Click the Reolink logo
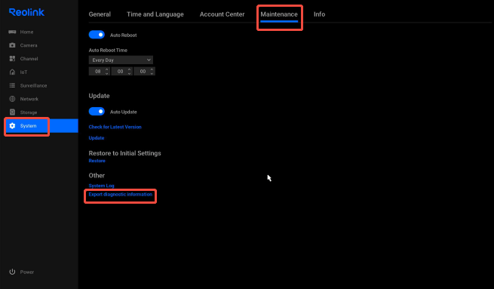This screenshot has width=494, height=289. tap(26, 12)
